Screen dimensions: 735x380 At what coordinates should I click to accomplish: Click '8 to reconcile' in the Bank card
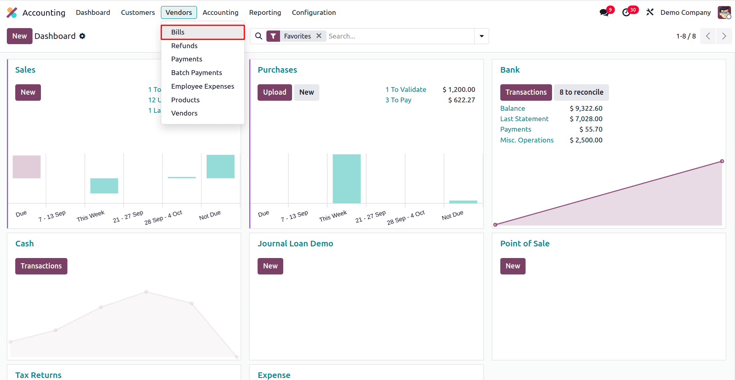[581, 92]
